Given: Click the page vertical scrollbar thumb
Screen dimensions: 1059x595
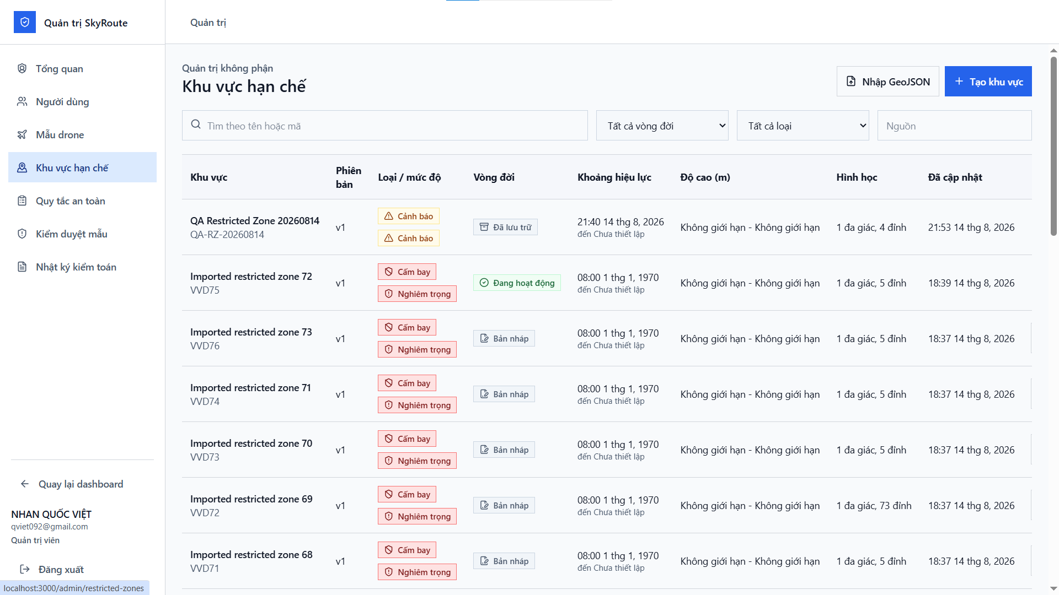Looking at the screenshot, I should point(1053,146).
